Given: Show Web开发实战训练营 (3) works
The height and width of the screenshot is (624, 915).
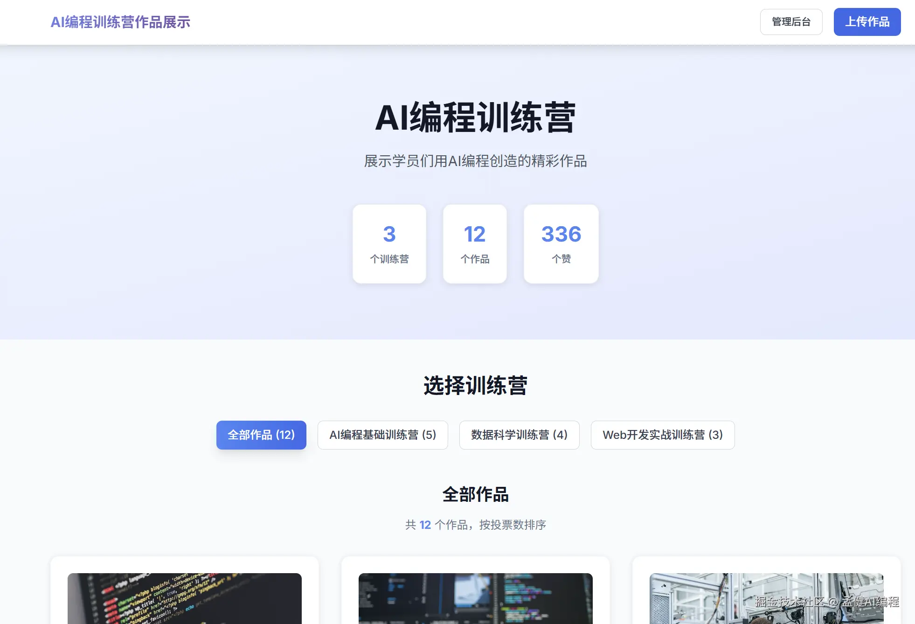Looking at the screenshot, I should [x=662, y=435].
